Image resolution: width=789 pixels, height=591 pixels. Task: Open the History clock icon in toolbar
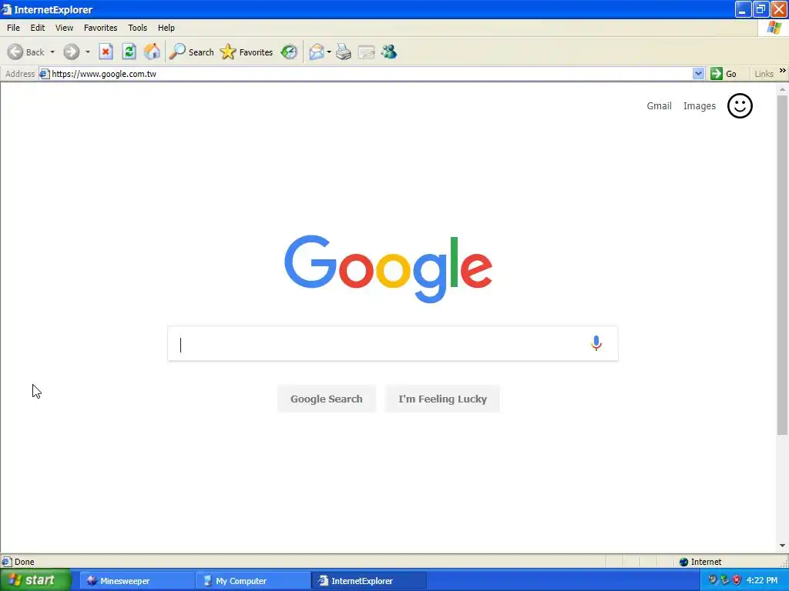[x=289, y=52]
